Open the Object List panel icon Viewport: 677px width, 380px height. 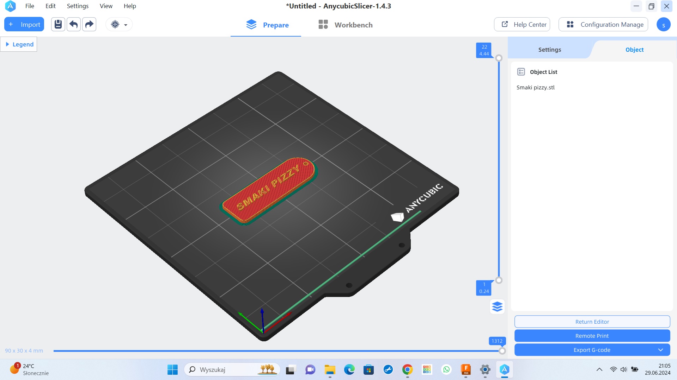tap(521, 71)
